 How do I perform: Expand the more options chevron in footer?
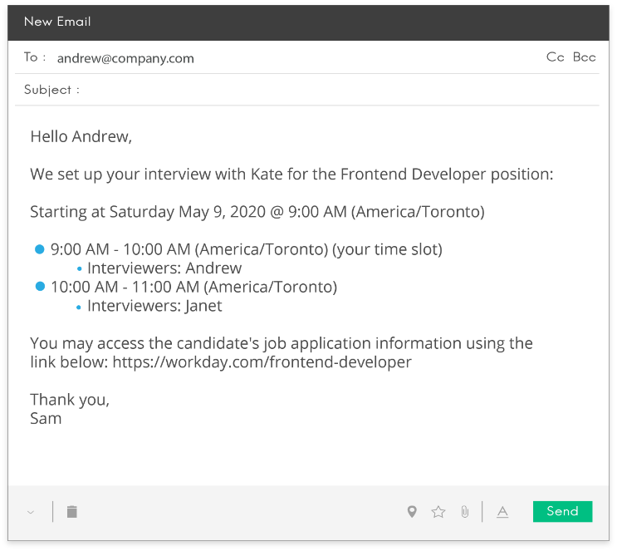tap(31, 512)
